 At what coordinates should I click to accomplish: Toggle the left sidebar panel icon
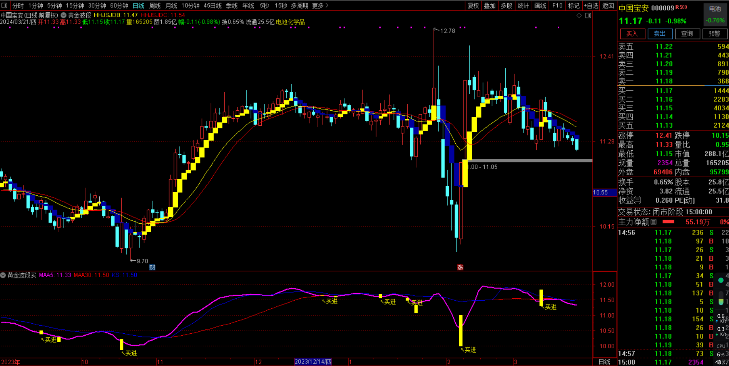[4, 5]
